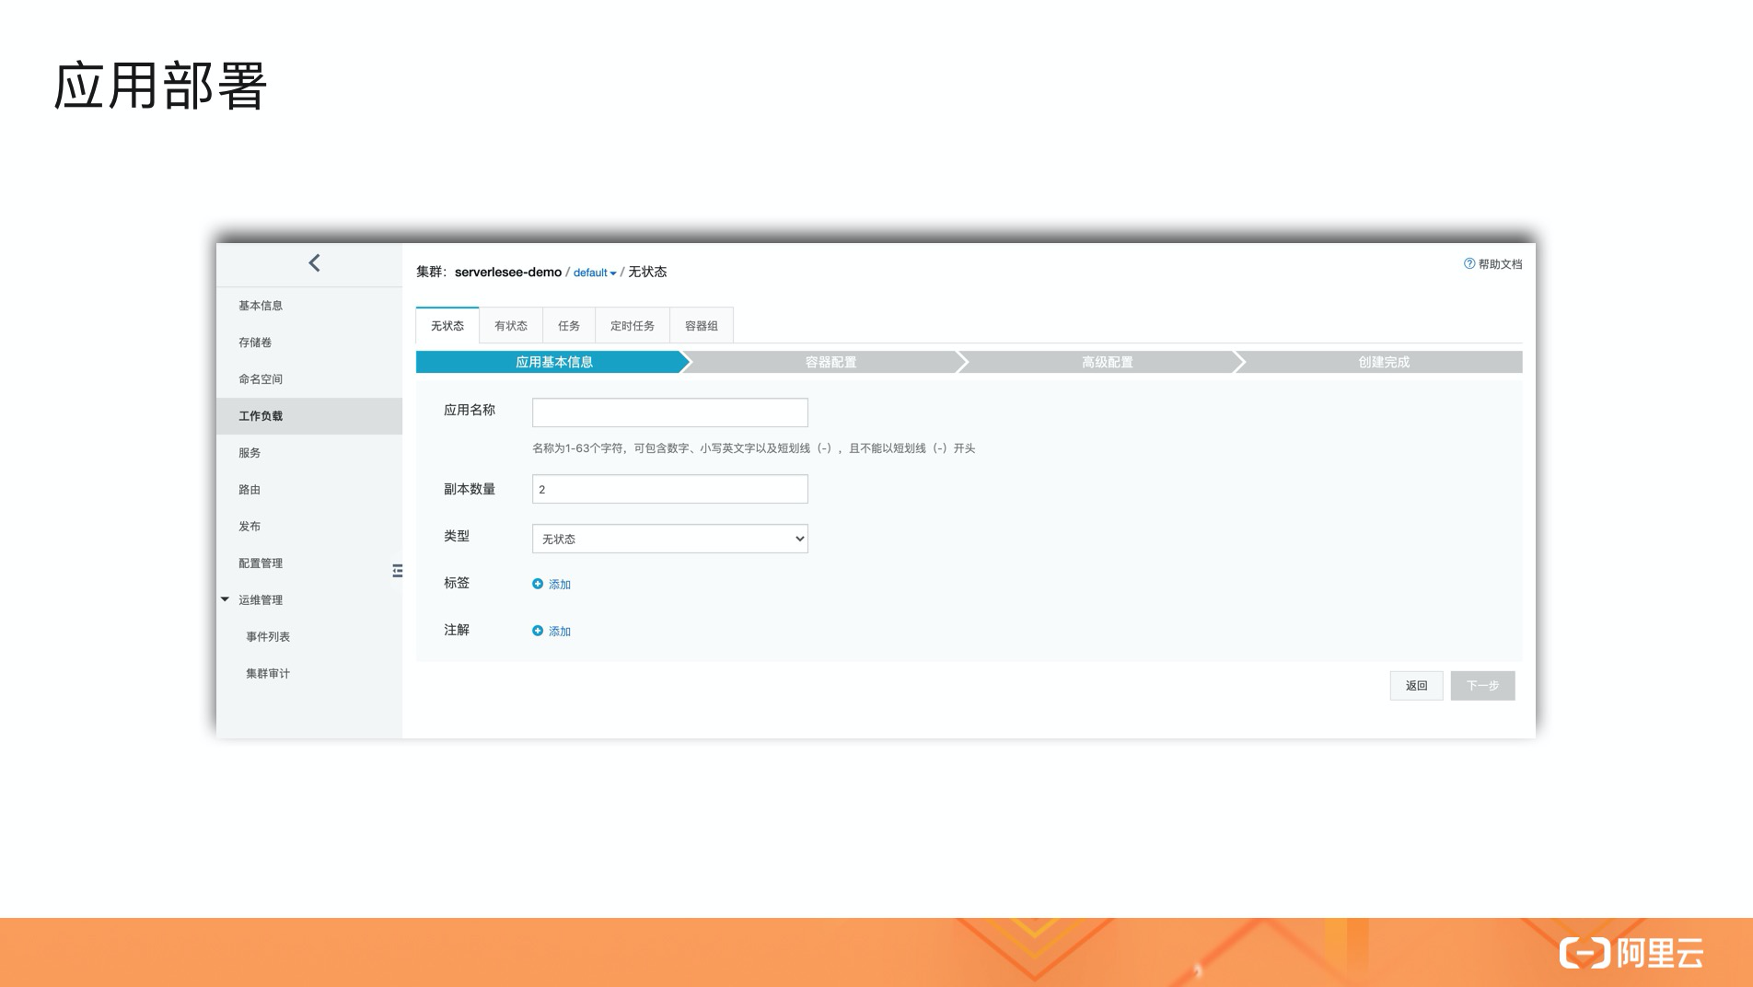The width and height of the screenshot is (1753, 987).
Task: Switch to the 定时任务 tab
Action: coord(632,326)
